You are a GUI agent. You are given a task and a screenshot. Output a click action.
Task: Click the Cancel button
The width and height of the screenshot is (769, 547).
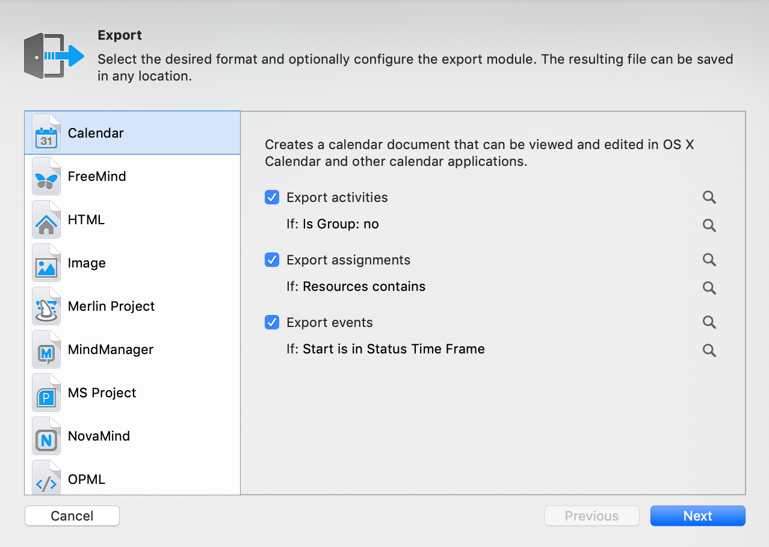point(72,516)
